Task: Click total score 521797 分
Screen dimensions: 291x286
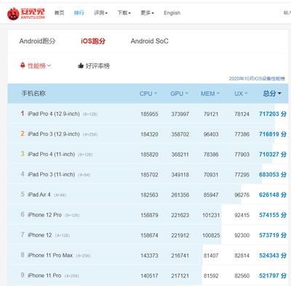Action: [273, 276]
